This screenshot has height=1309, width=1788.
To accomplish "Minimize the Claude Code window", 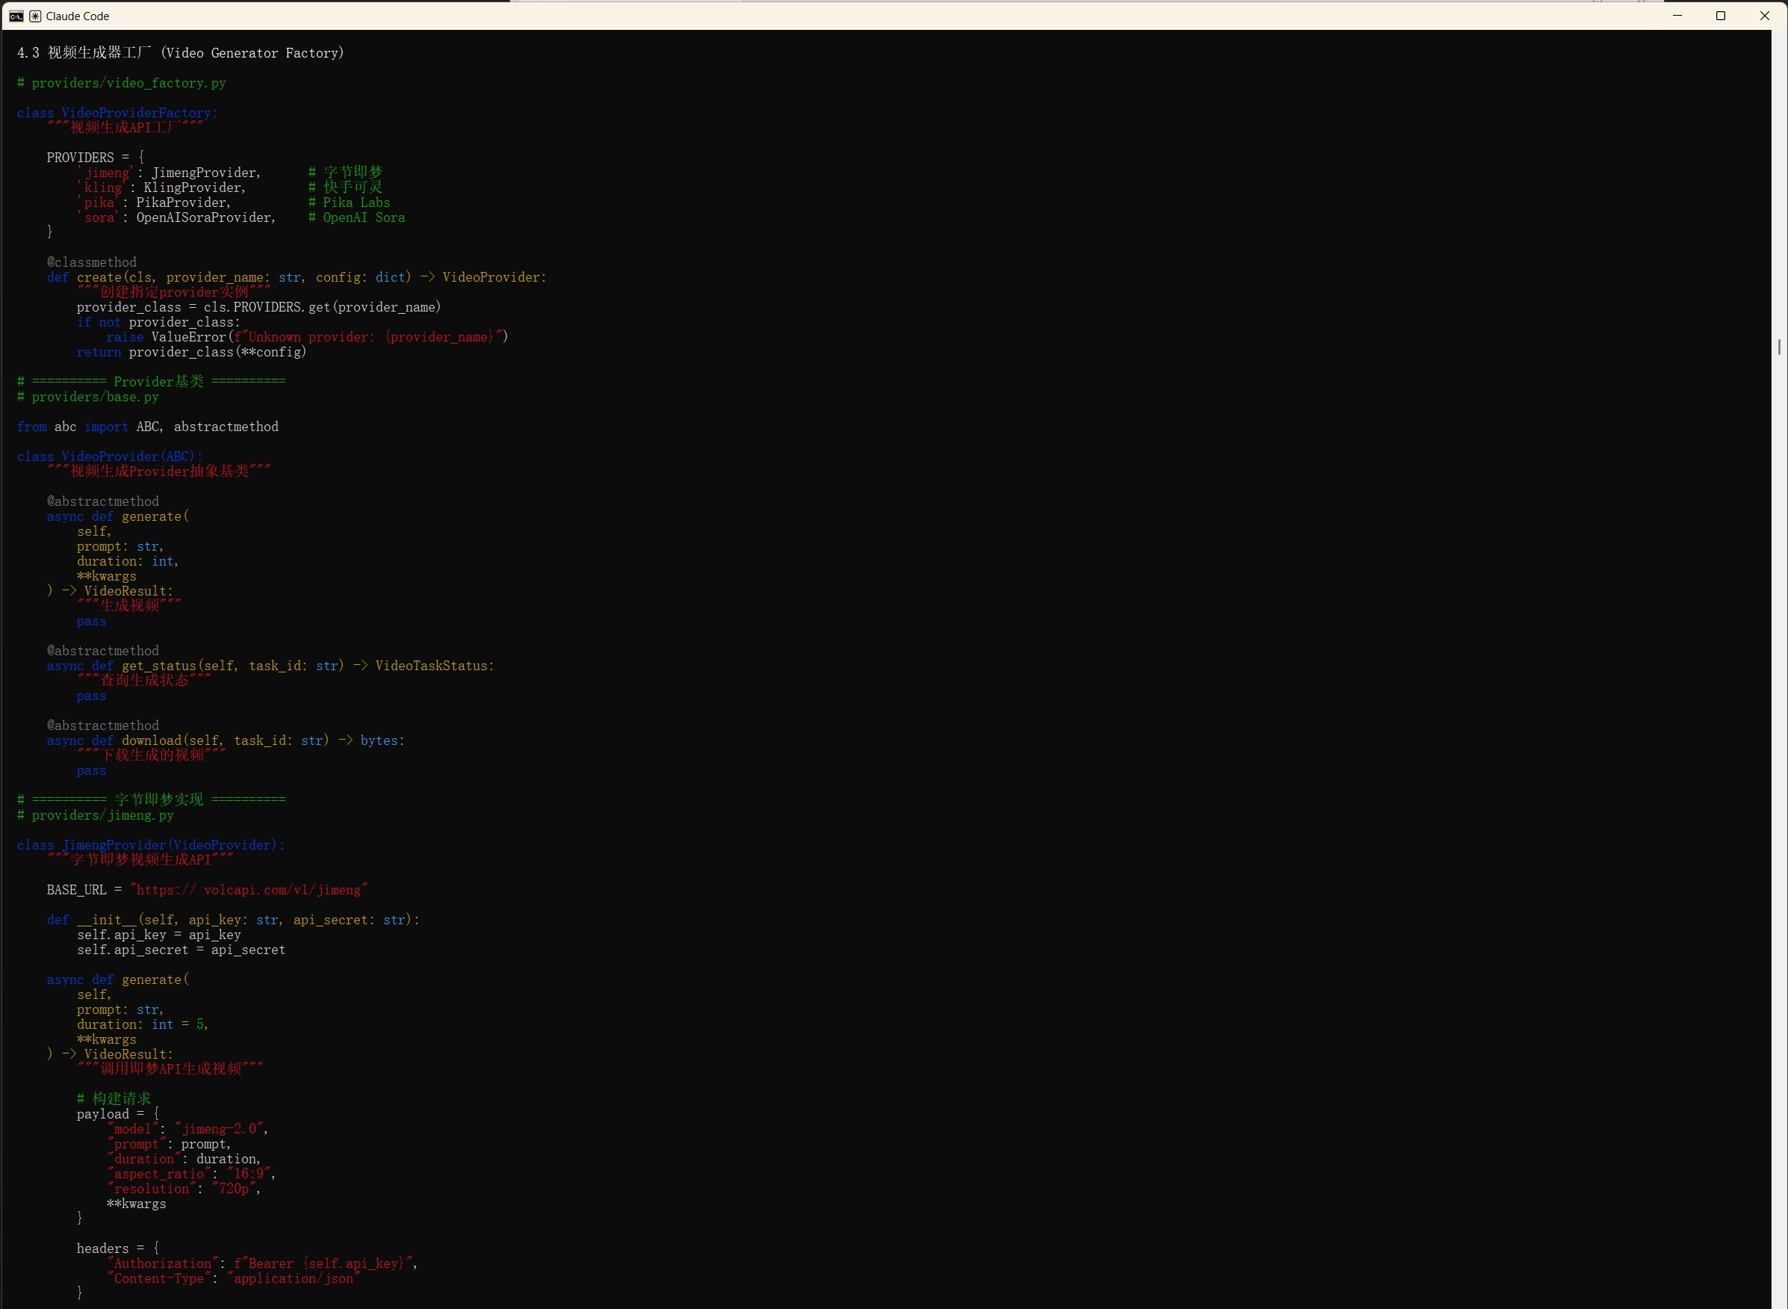I will pyautogui.click(x=1677, y=16).
